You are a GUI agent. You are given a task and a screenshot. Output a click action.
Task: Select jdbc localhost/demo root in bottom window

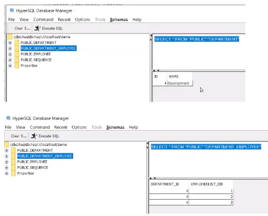pyautogui.click(x=38, y=145)
